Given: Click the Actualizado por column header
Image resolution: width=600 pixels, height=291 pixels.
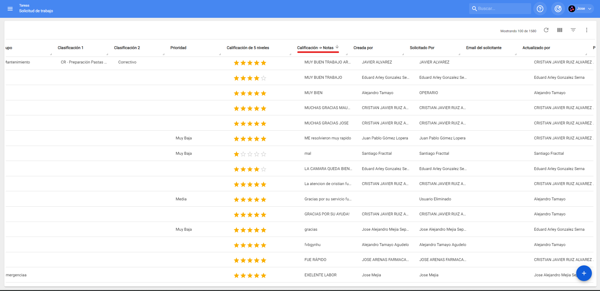Looking at the screenshot, I should click(x=536, y=48).
